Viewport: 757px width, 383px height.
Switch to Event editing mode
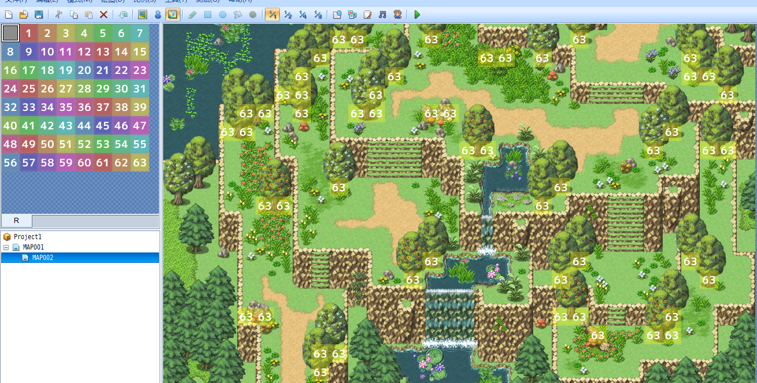(x=158, y=14)
